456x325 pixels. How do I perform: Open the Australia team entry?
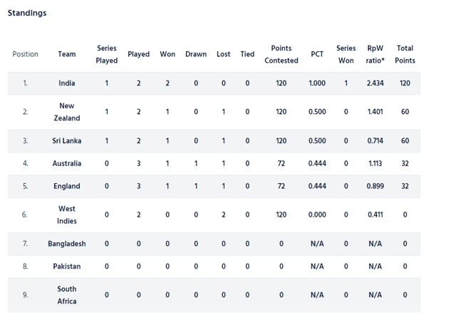coord(66,163)
